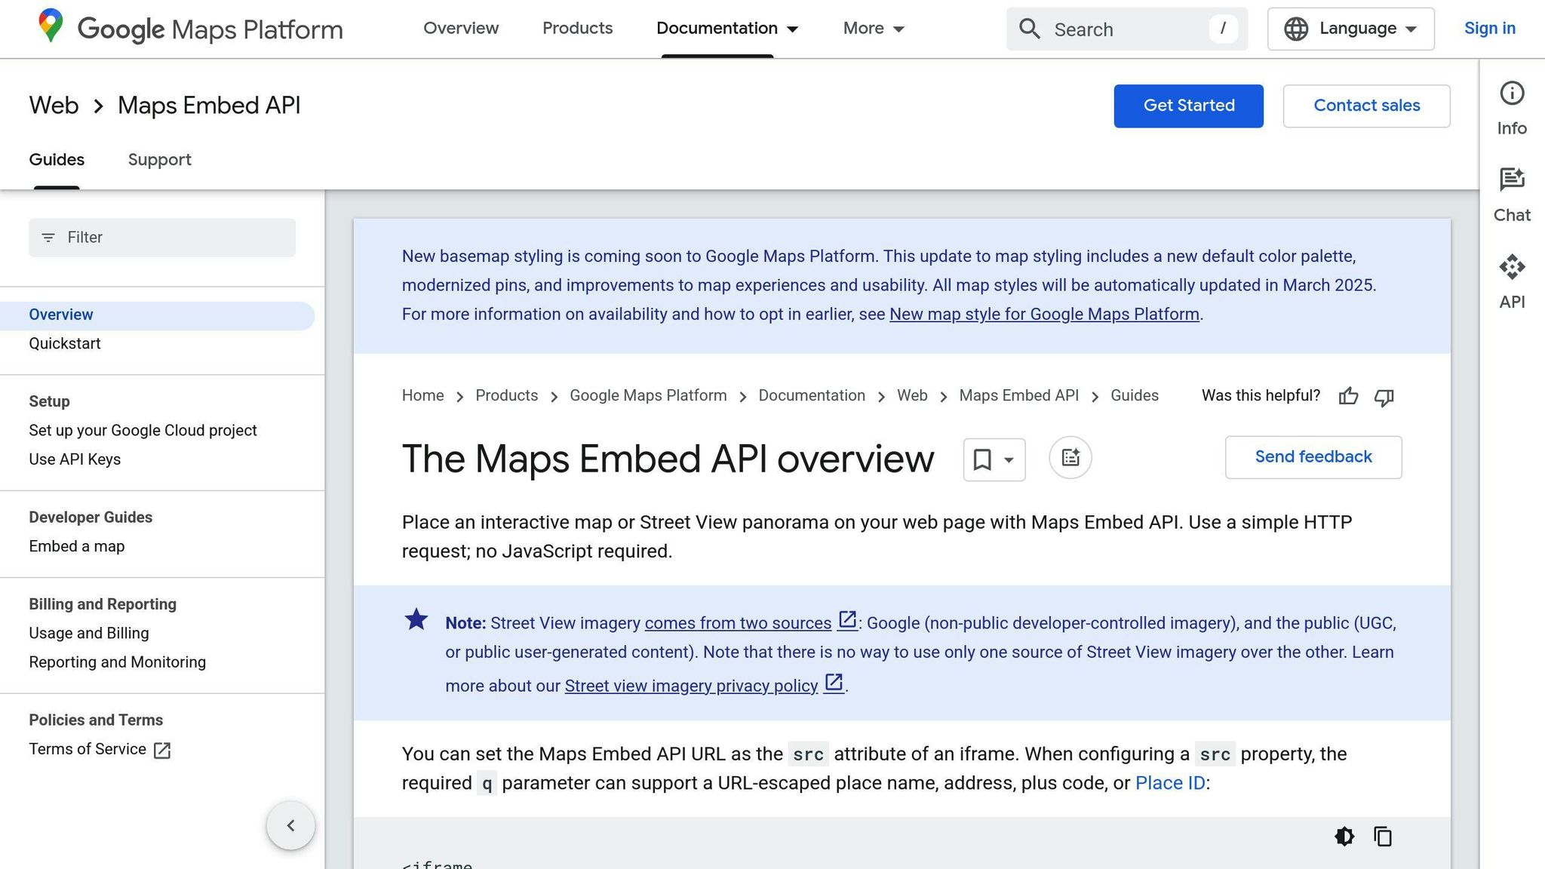The image size is (1545, 869).
Task: Select Quickstart in the sidebar
Action: point(65,344)
